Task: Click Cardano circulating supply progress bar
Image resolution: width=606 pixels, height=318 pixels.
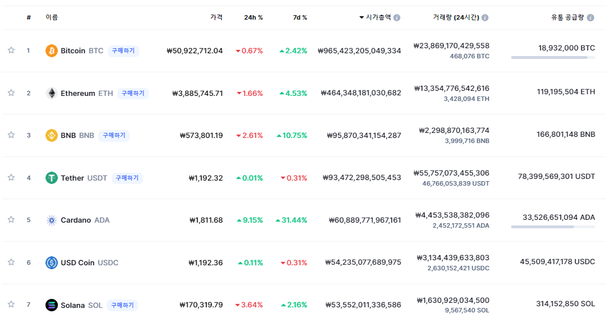Action: (x=553, y=227)
